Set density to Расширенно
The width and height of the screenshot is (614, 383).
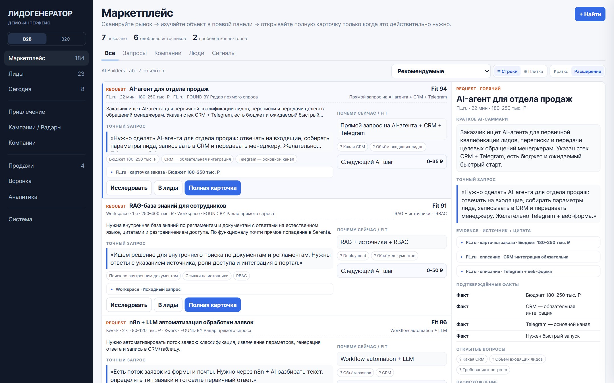tap(588, 71)
